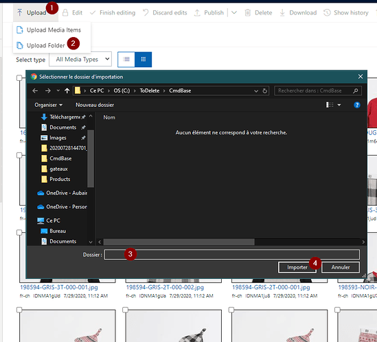Tick checkbox above the 198594-GRIS-3T-000-001 thumbnail
The image size is (377, 342).
point(19,232)
